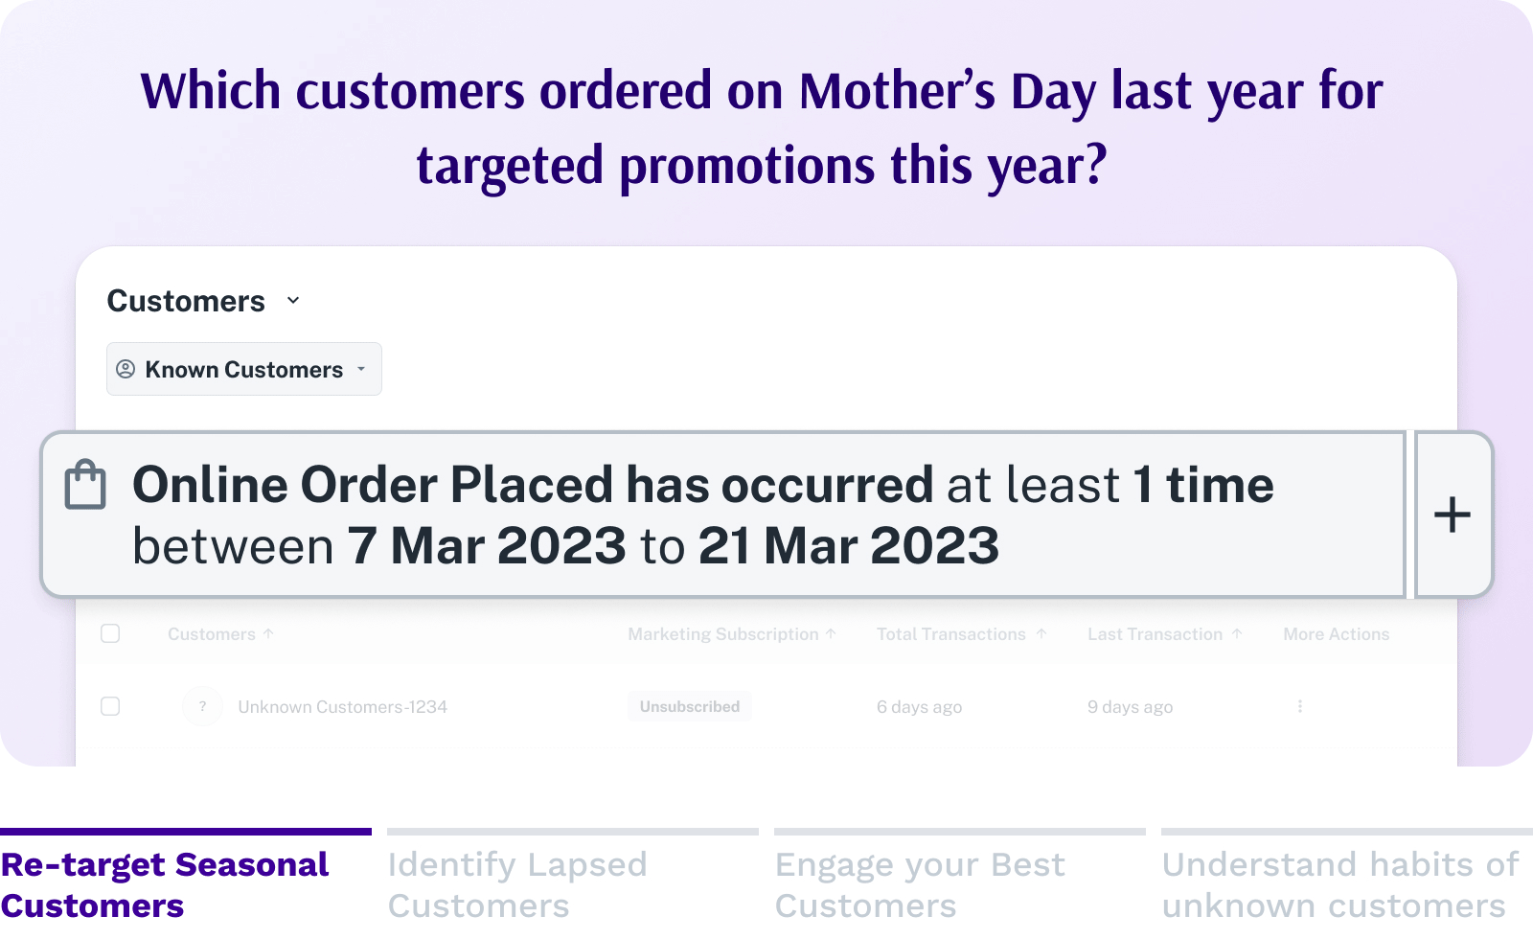Viewport: 1533px width, 939px height.
Task: Click the plus icon to add filter
Action: pyautogui.click(x=1453, y=515)
